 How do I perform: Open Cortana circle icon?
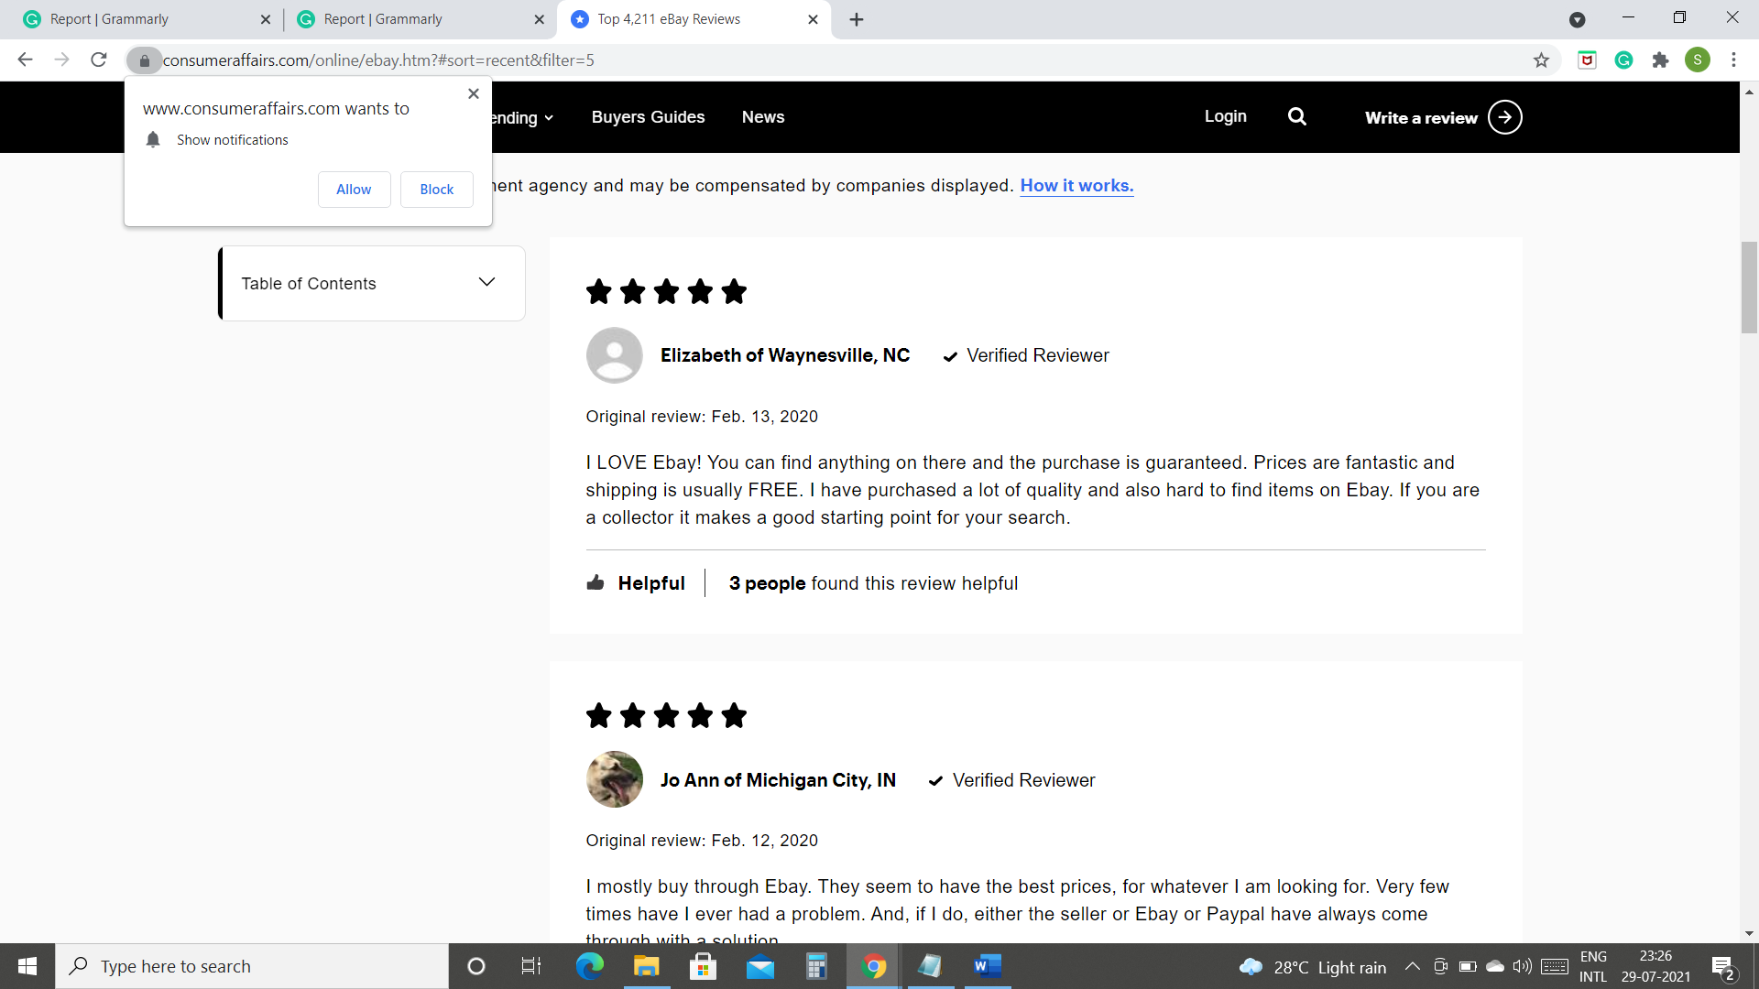475,966
